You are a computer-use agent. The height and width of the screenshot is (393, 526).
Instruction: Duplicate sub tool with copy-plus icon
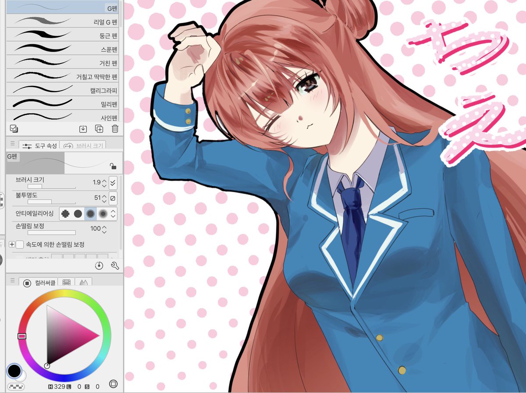click(99, 129)
